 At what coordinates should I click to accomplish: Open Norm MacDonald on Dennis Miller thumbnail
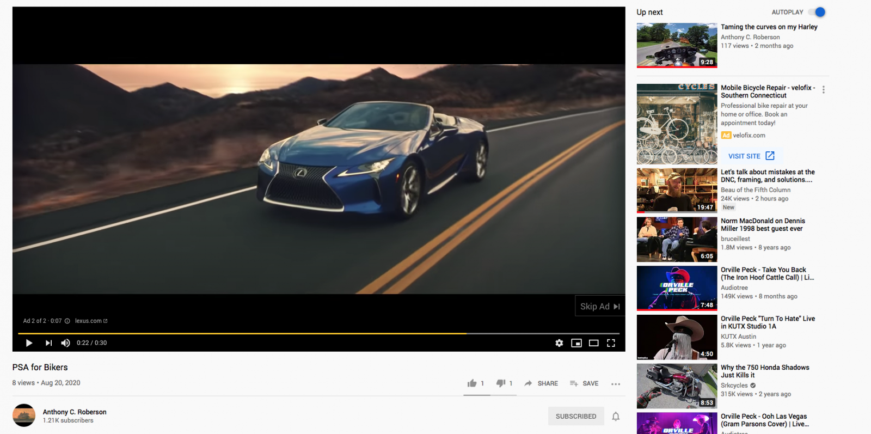(677, 239)
